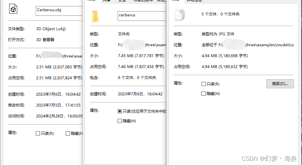Click the JPG size on disk 4.94 MB (5,189,632 字节)

tap(225, 67)
